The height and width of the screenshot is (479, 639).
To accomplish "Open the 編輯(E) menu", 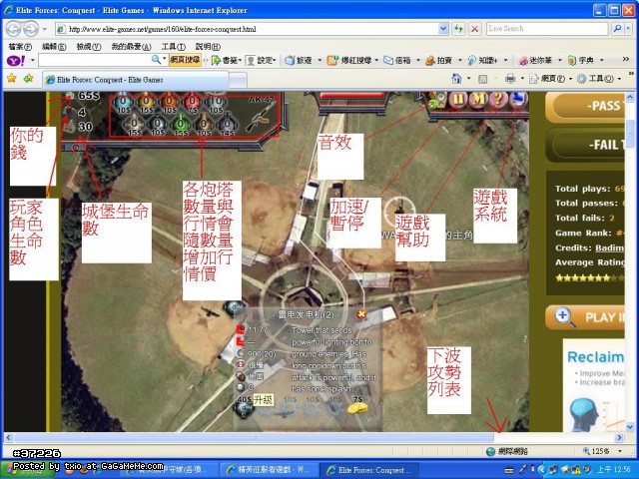I will [x=54, y=47].
